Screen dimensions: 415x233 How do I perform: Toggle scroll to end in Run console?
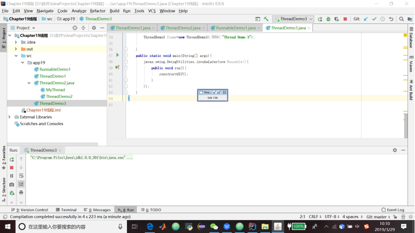(x=21, y=184)
